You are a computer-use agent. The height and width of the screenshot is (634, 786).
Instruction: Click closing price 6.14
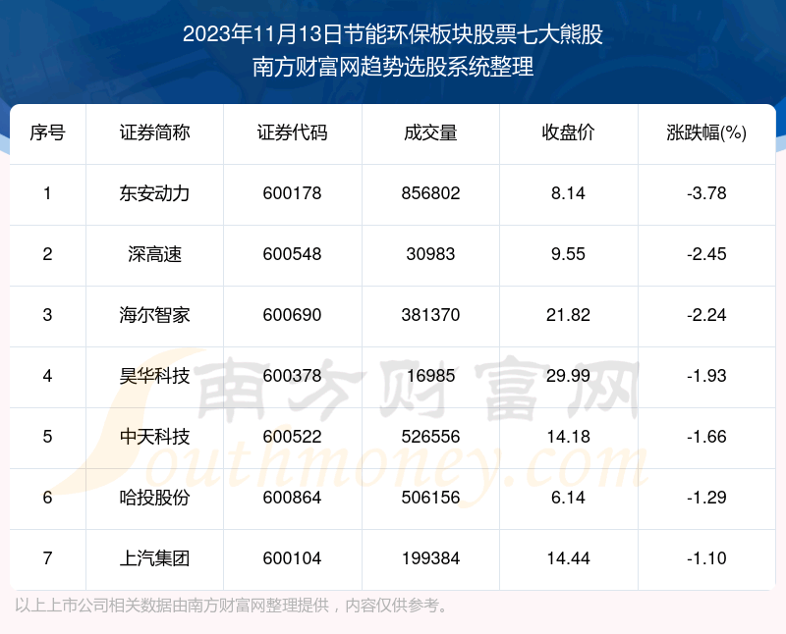569,498
